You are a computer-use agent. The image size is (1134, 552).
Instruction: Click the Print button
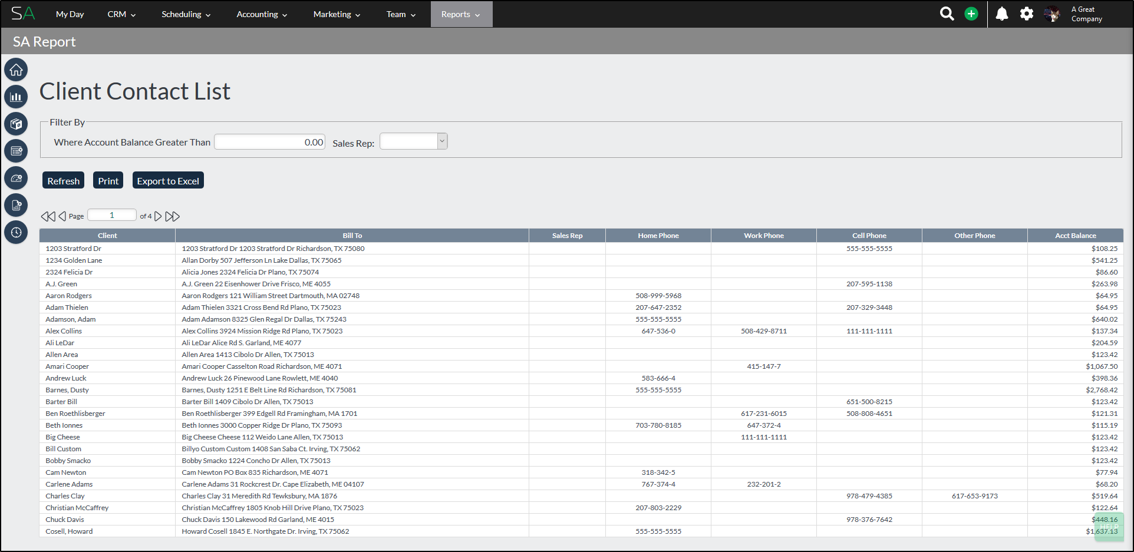point(108,180)
